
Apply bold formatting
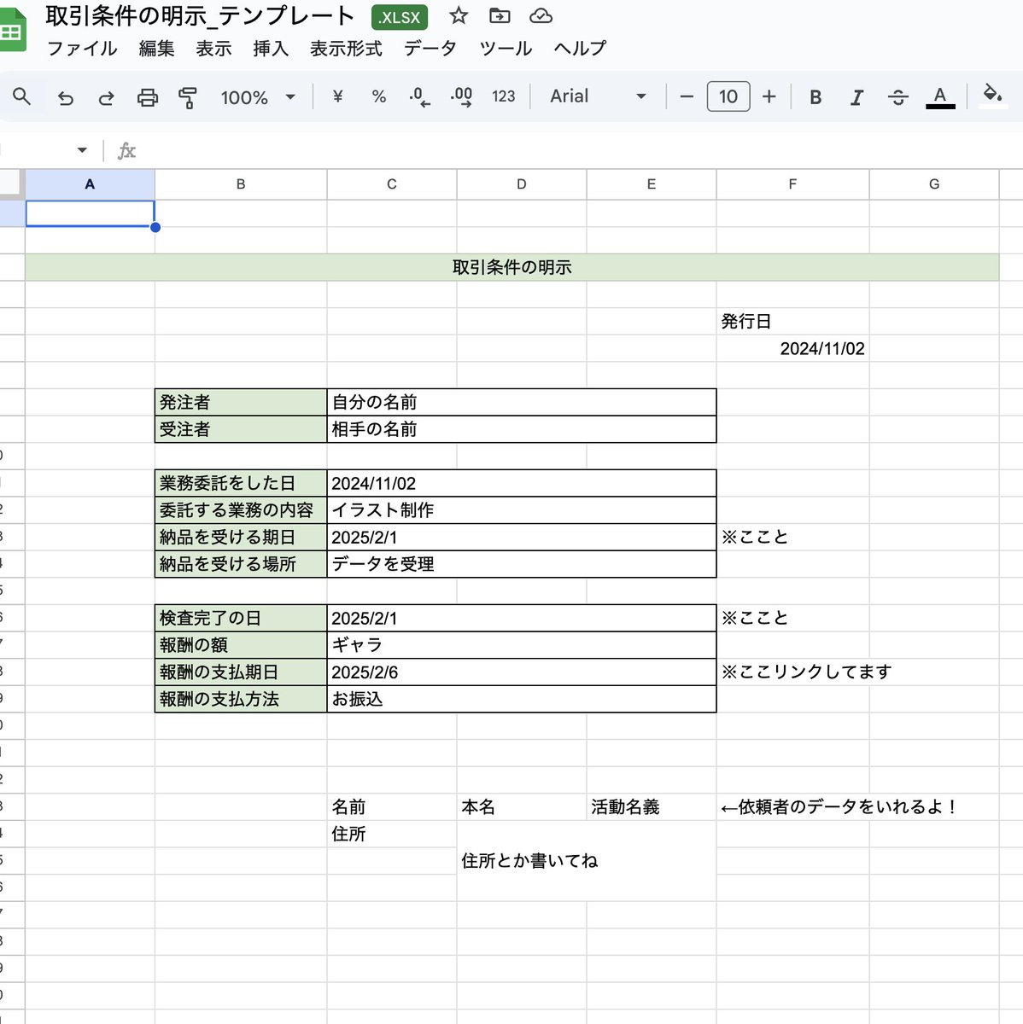[815, 96]
